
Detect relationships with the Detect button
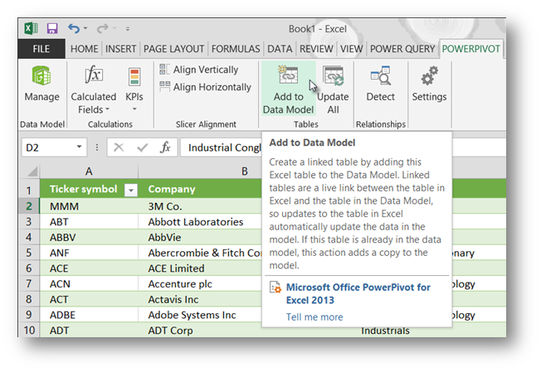(381, 85)
